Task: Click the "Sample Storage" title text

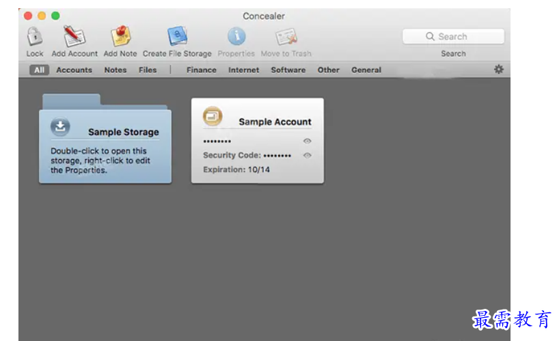Action: 123,132
